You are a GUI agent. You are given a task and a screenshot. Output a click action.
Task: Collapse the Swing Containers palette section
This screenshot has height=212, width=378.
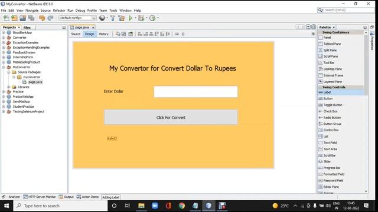[320, 32]
